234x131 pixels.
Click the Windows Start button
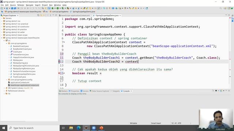[x=4, y=128]
